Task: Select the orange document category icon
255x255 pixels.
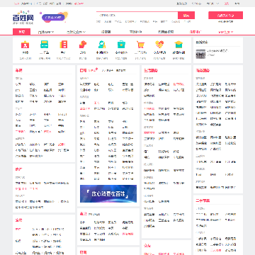Action: [64, 45]
